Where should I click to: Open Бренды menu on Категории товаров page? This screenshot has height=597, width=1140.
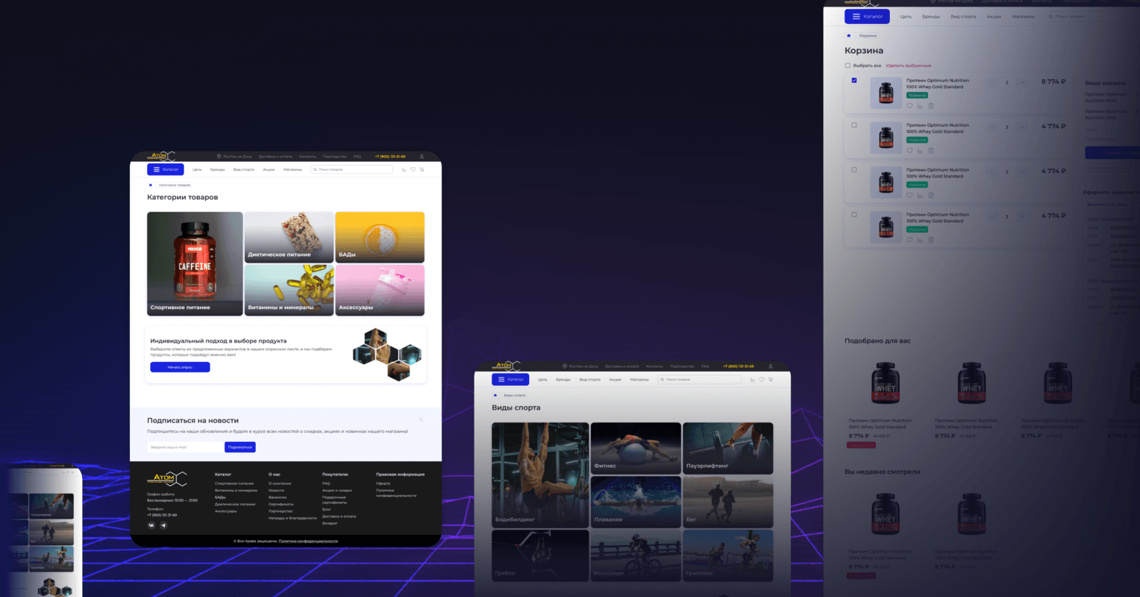(x=217, y=169)
